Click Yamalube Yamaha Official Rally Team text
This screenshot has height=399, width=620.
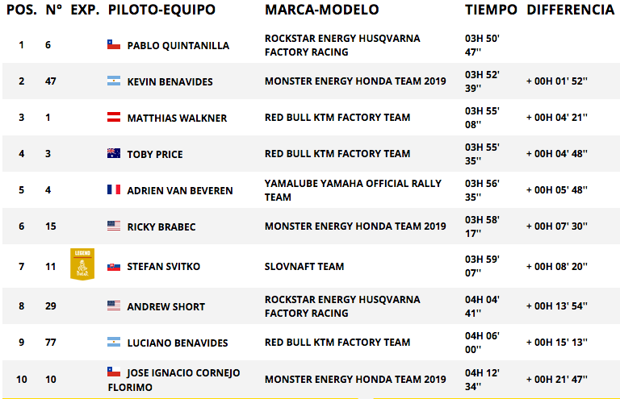(353, 190)
